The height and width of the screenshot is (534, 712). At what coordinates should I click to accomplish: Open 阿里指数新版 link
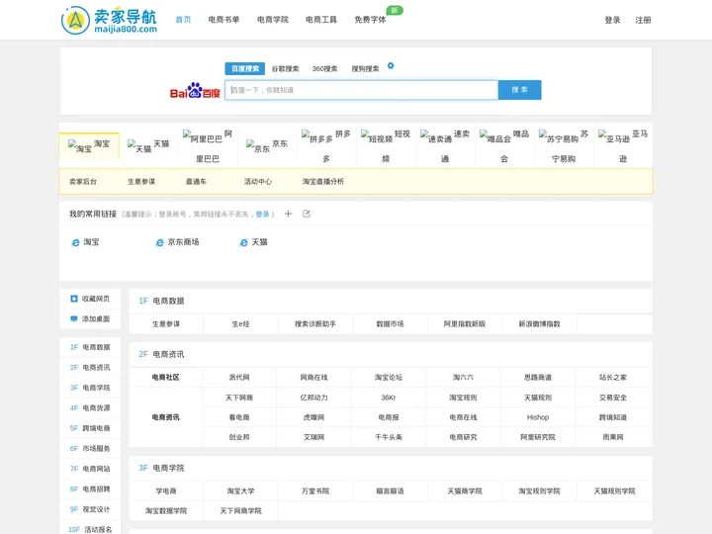tap(465, 323)
